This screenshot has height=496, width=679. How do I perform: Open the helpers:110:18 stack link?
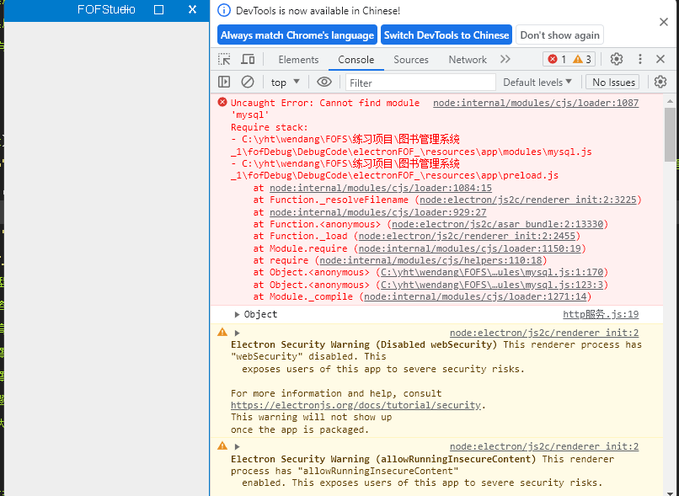coord(430,260)
